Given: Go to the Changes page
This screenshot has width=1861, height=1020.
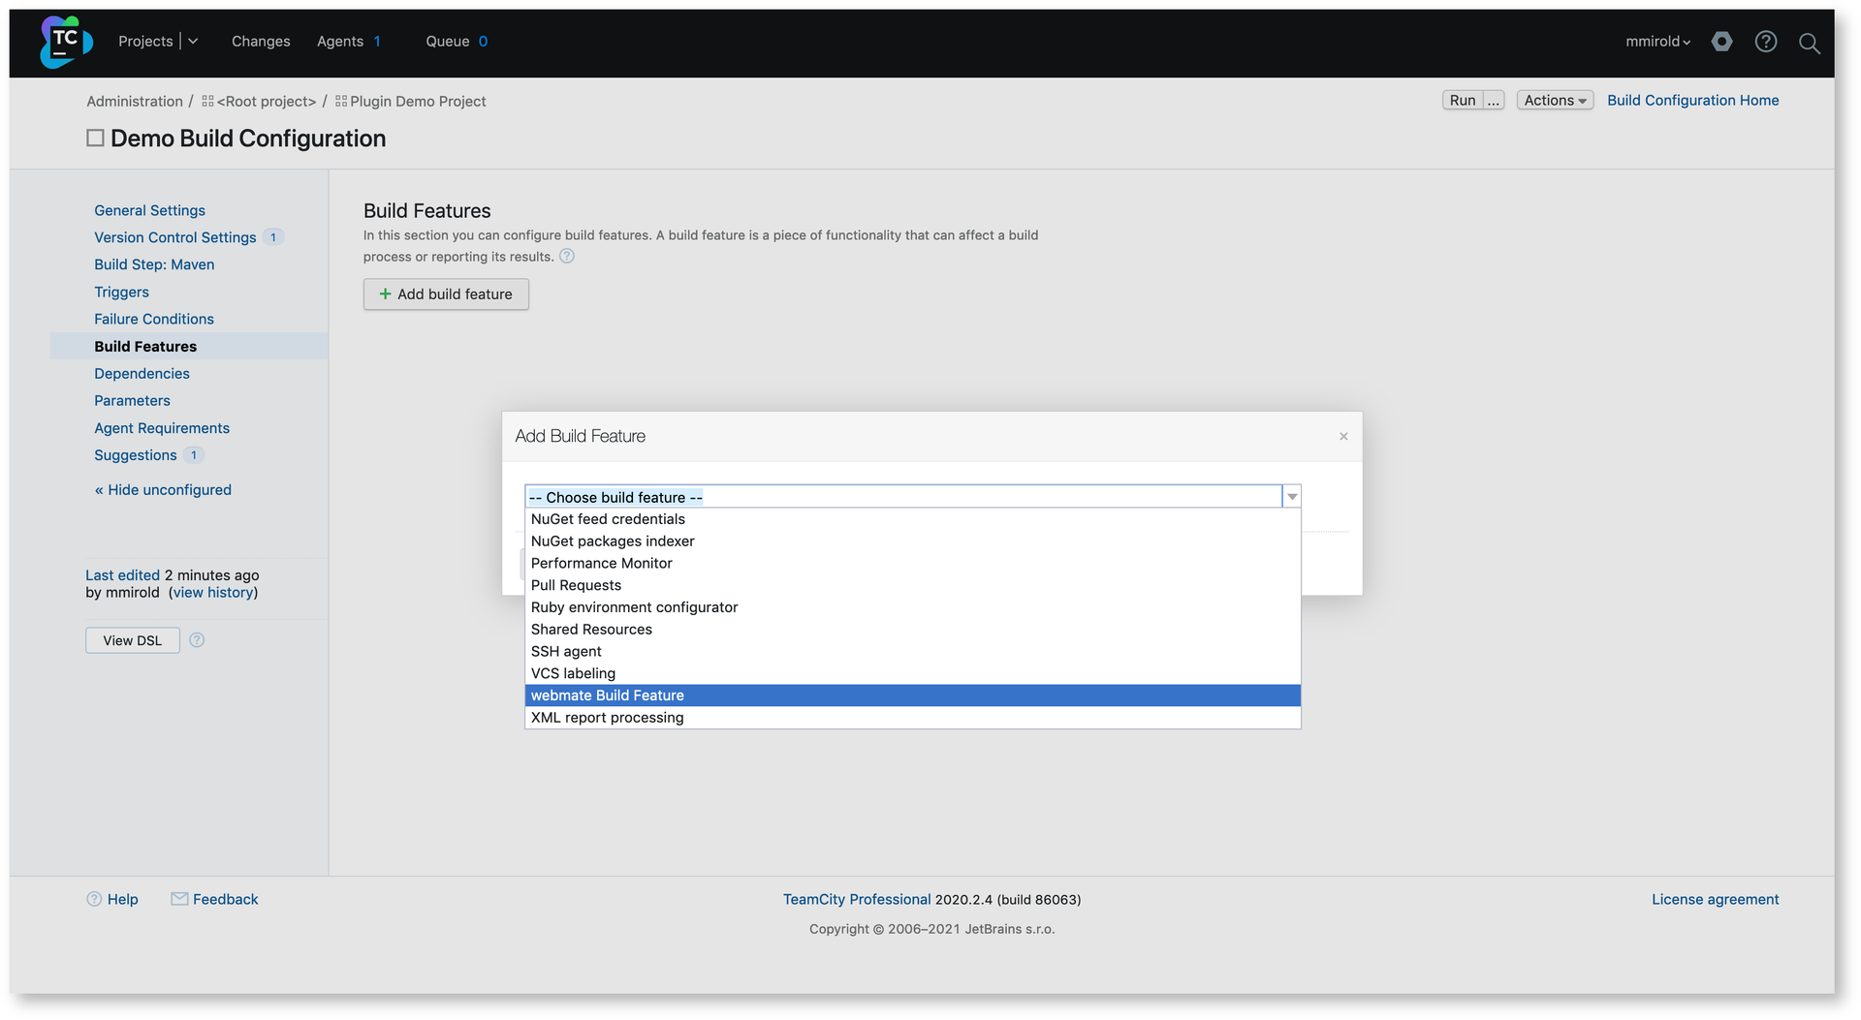Looking at the screenshot, I should (x=261, y=42).
